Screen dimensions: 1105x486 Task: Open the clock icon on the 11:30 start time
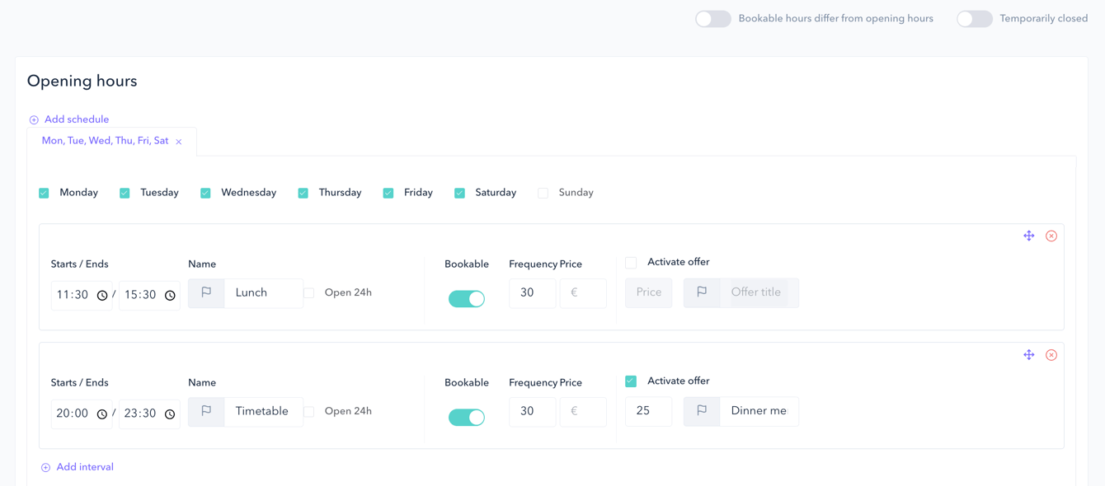click(102, 295)
